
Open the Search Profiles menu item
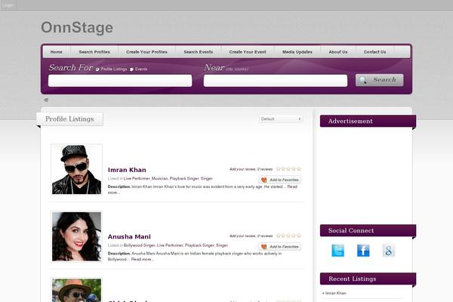(94, 52)
